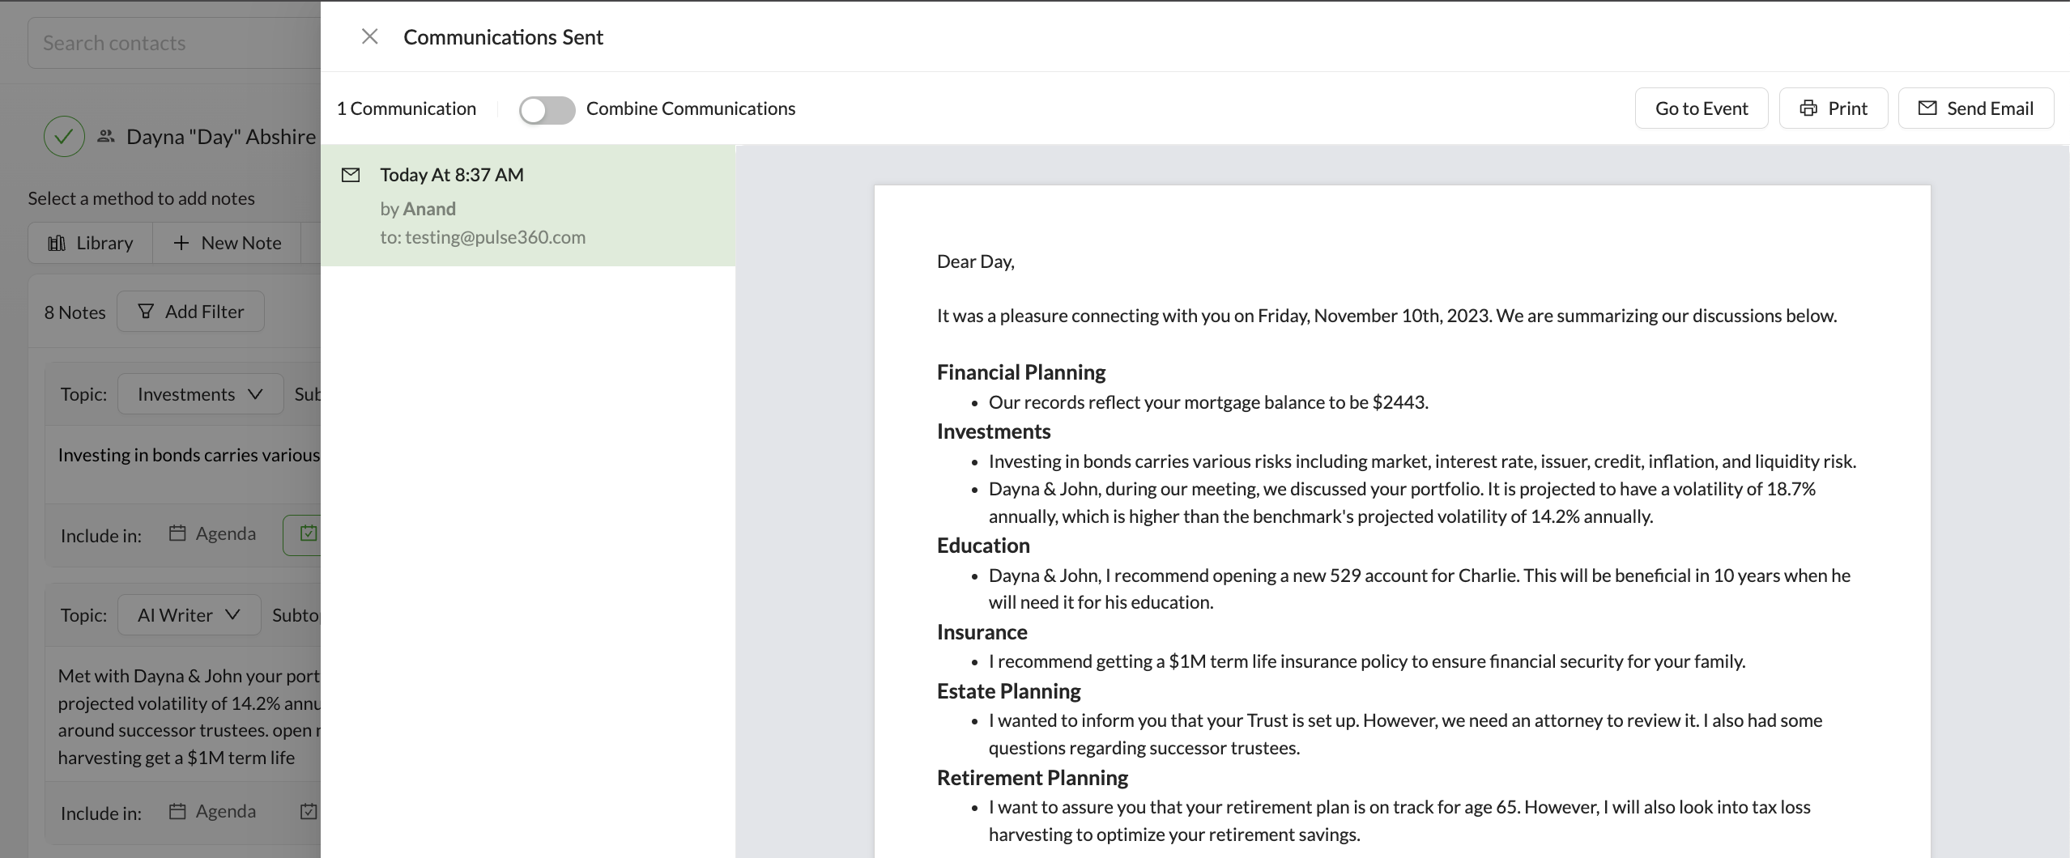
Task: Close the Communications Sent panel
Action: point(369,36)
